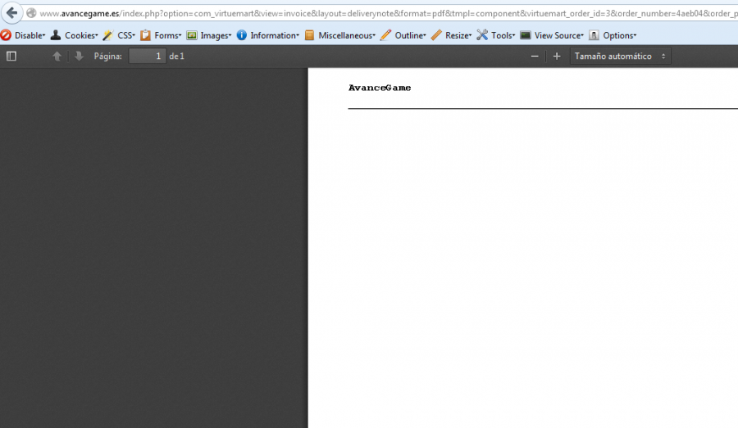Click the 'de 1' page count label
Image resolution: width=738 pixels, height=428 pixels.
177,56
